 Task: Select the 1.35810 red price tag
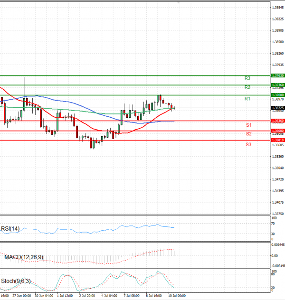click(x=278, y=140)
